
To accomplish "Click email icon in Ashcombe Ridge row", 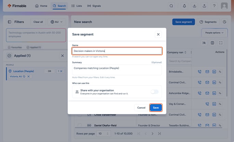I will tap(207, 93).
